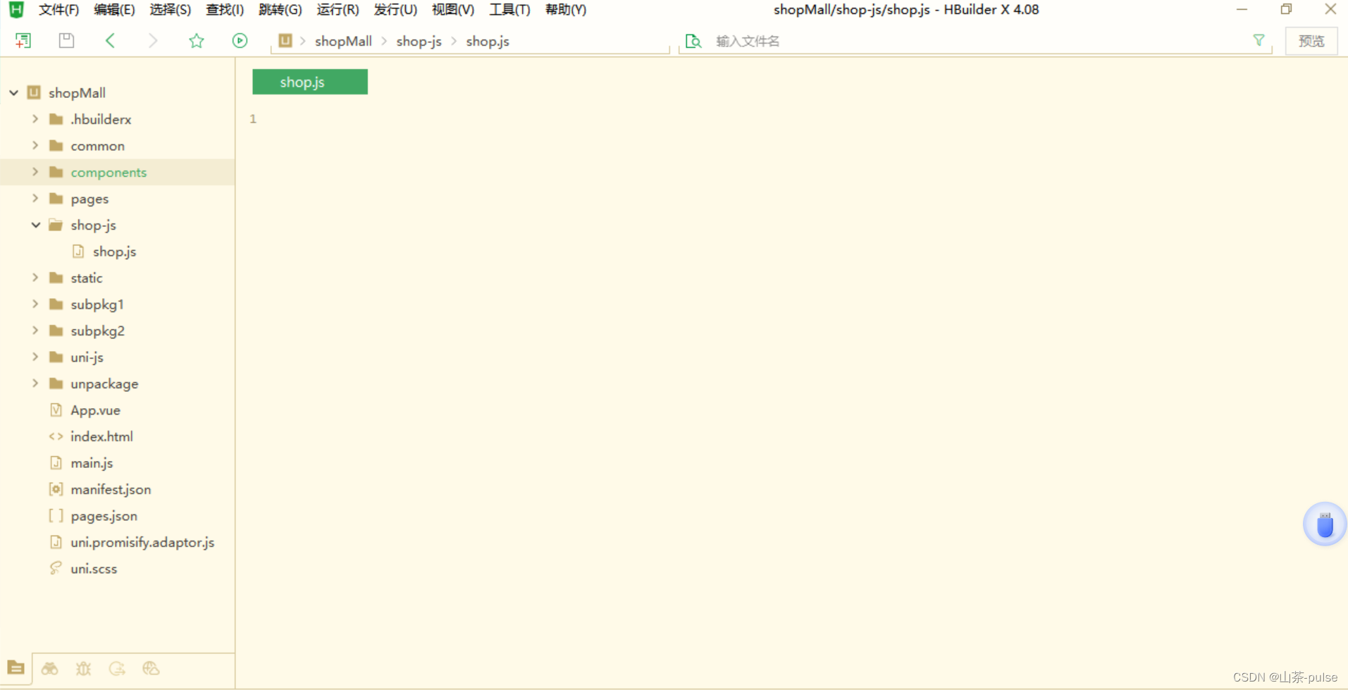Image resolution: width=1348 pixels, height=690 pixels.
Task: Click the index.html angle brackets icon
Action: click(56, 436)
